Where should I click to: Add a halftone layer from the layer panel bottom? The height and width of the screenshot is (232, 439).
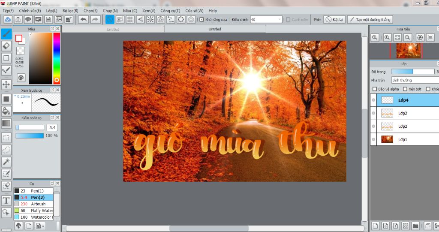point(406,226)
